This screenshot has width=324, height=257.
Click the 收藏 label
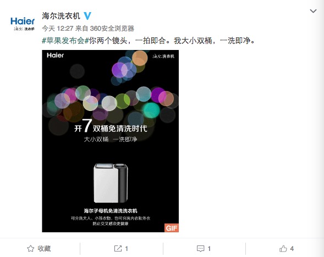(x=44, y=249)
